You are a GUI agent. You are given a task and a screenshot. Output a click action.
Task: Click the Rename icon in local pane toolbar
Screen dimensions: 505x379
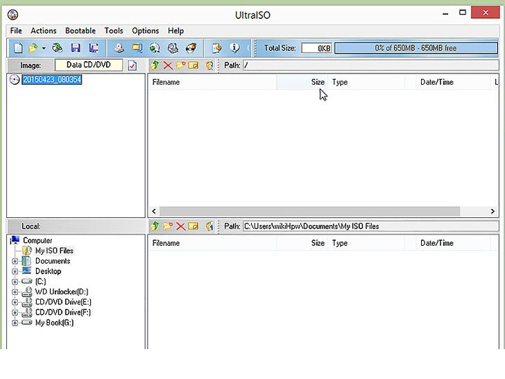[194, 226]
